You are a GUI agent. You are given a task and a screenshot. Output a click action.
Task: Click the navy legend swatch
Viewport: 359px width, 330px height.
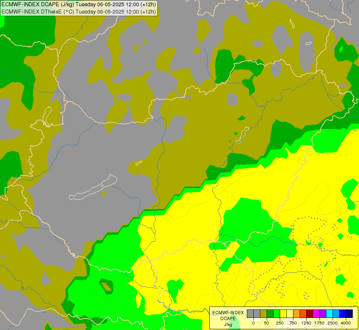click(x=349, y=314)
